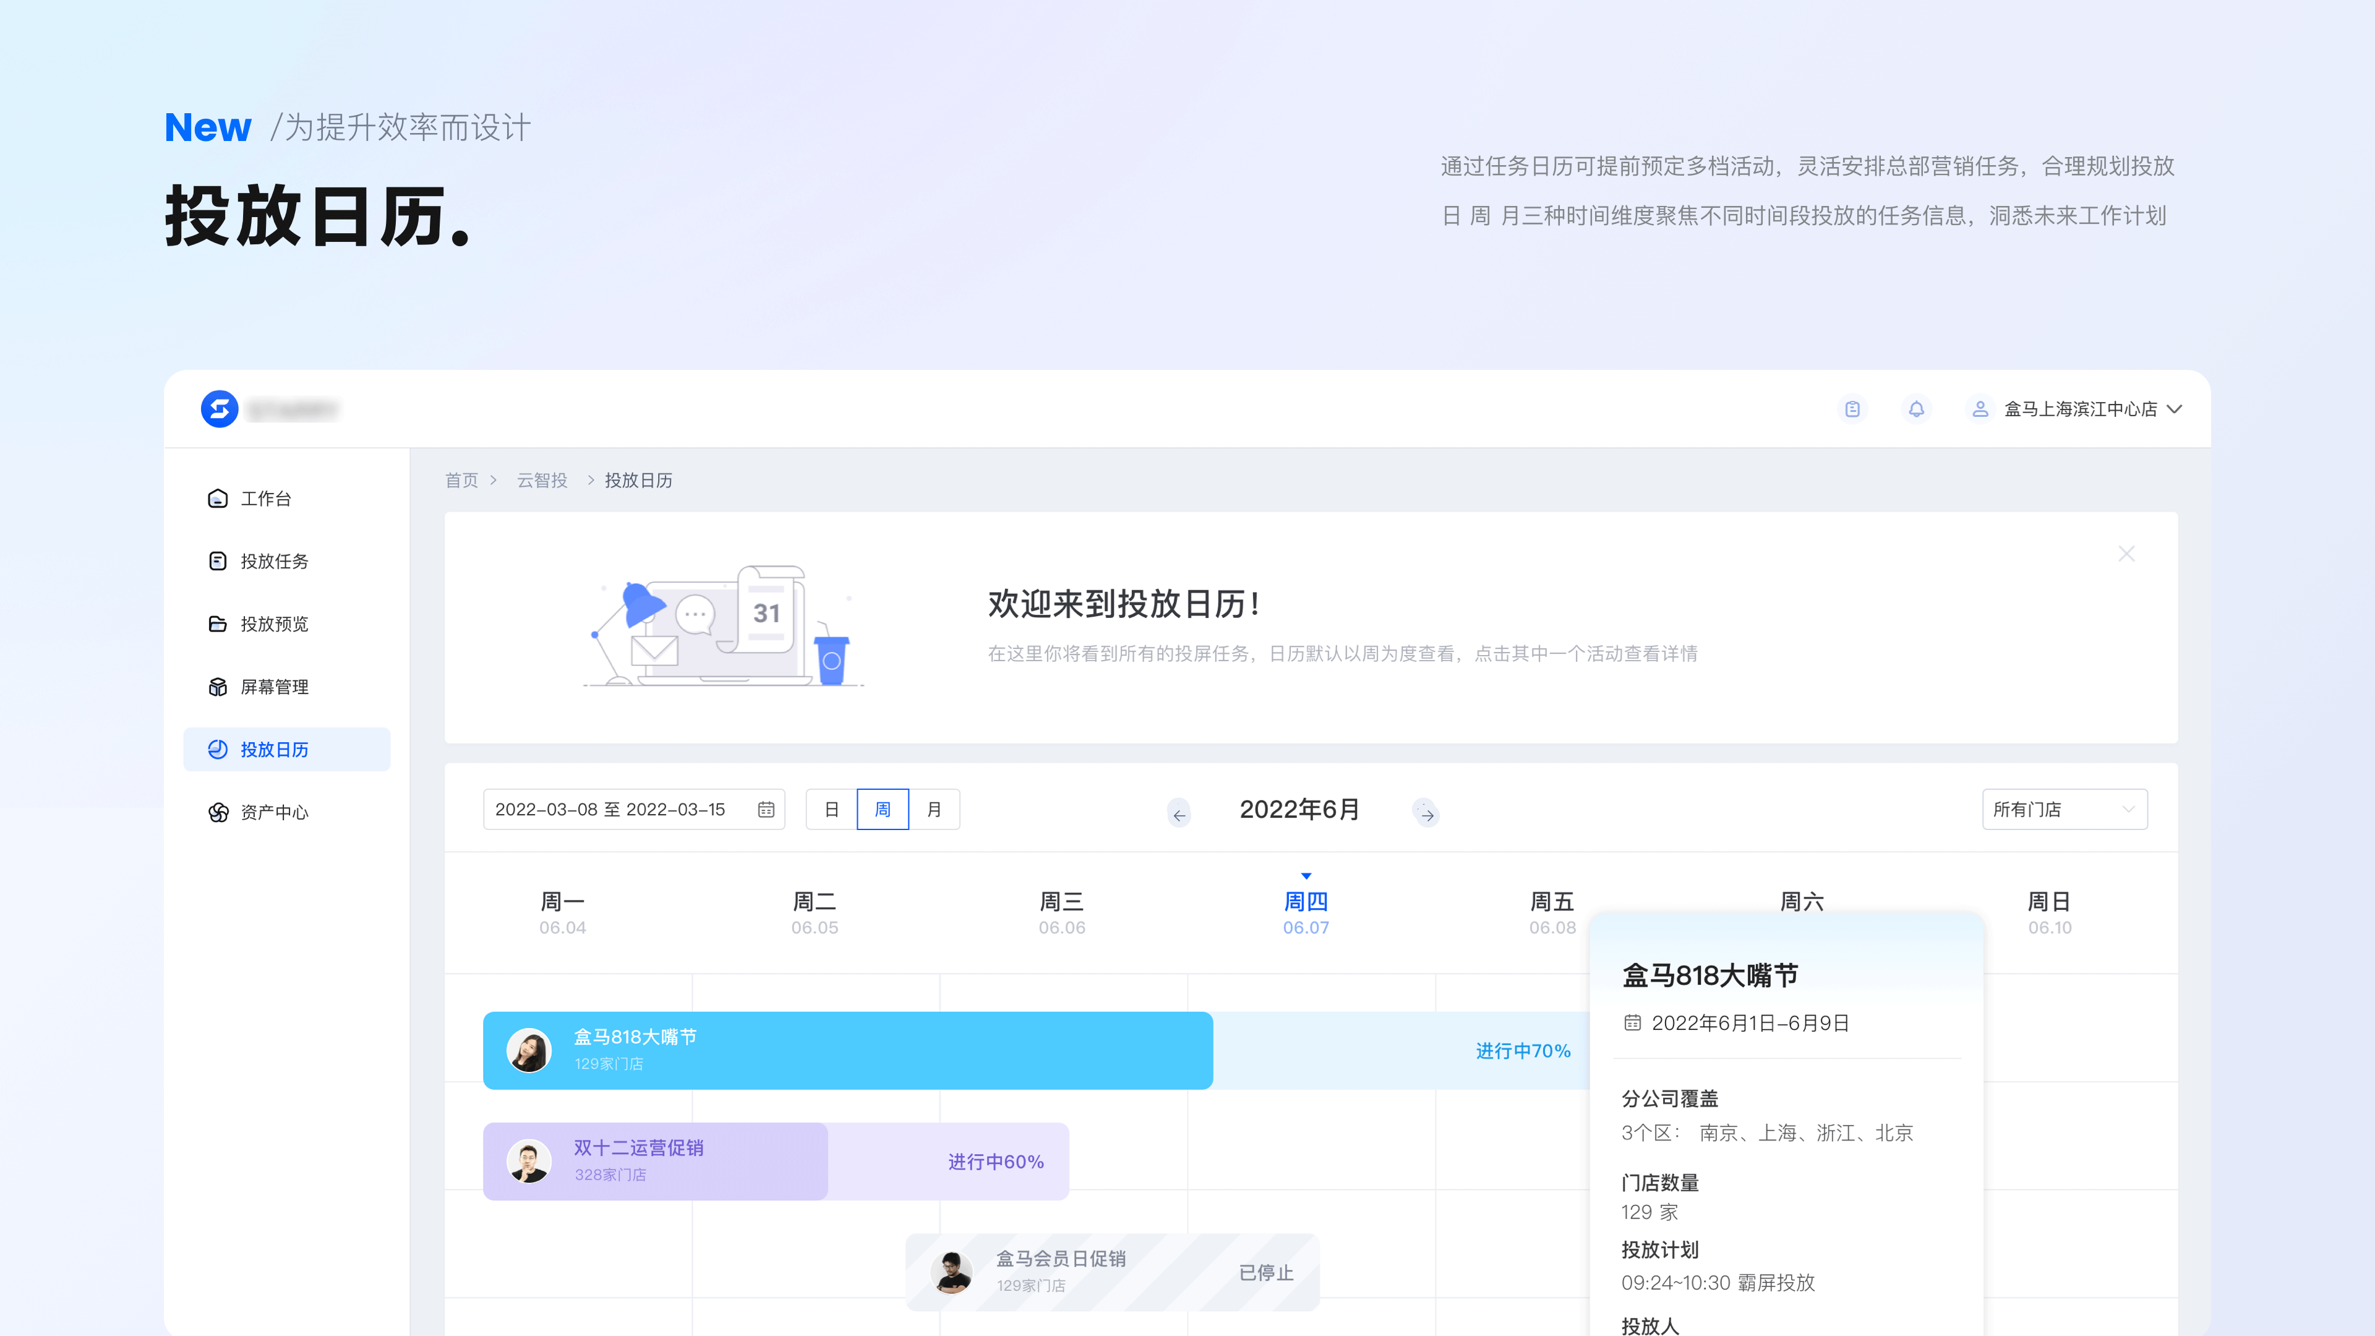The width and height of the screenshot is (2375, 1336).
Task: Select 投放日历 menu item
Action: [287, 750]
